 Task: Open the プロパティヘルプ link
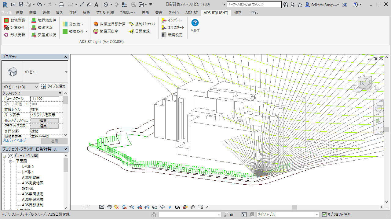pos(14,141)
